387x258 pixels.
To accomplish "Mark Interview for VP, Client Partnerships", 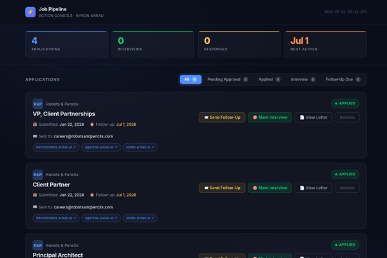I will (x=270, y=117).
